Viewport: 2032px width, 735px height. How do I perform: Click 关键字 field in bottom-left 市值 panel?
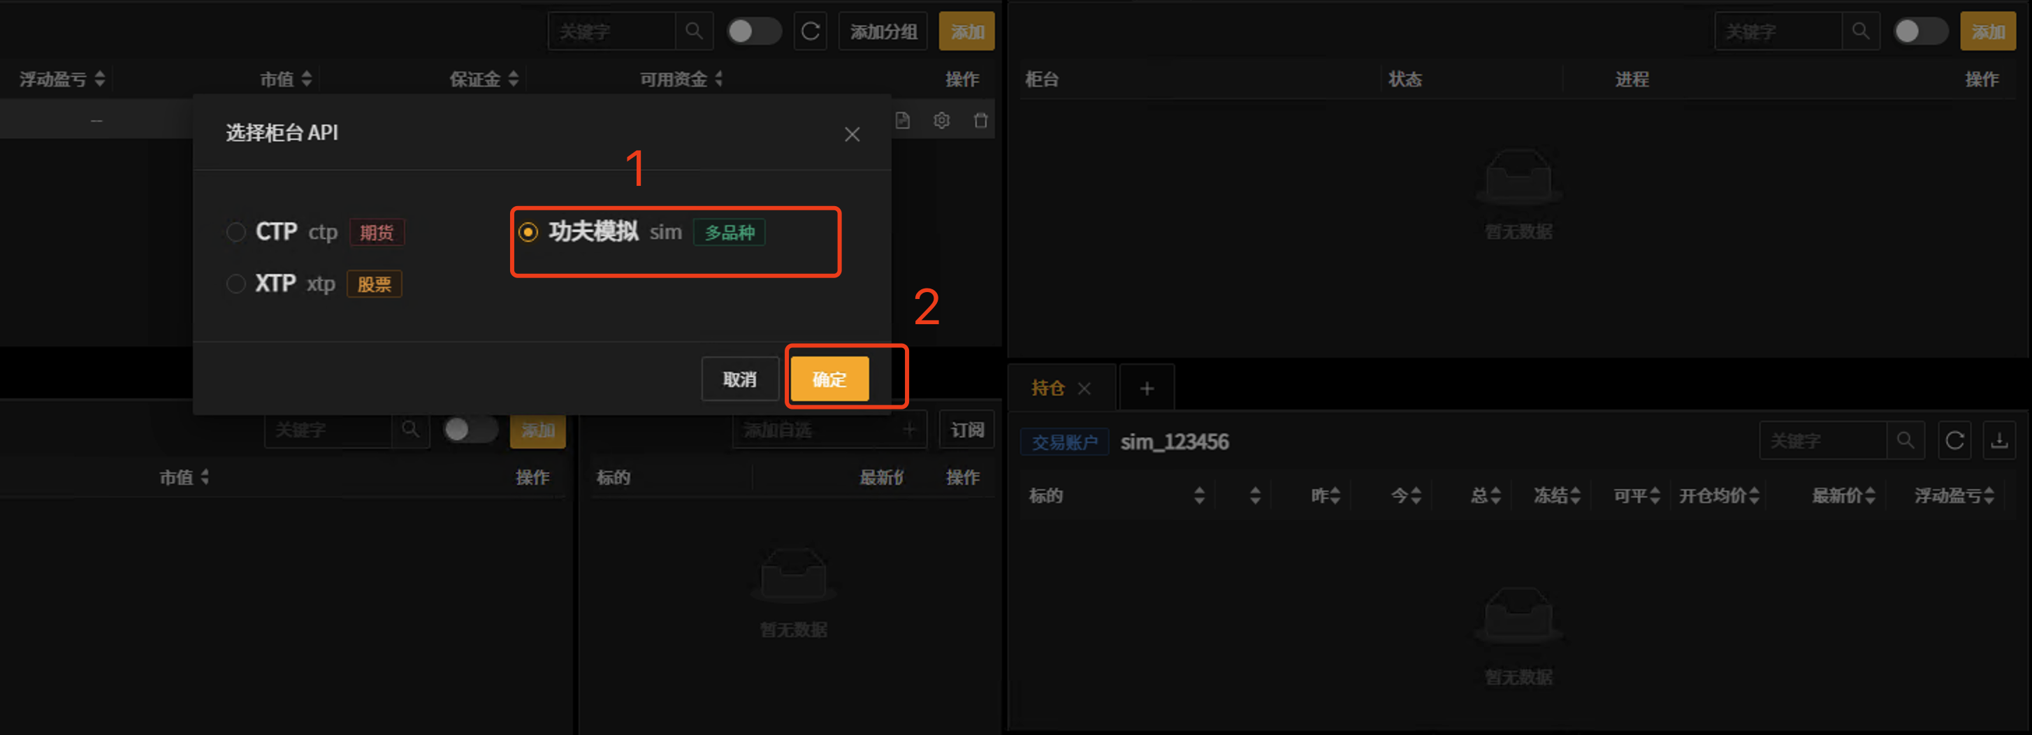click(328, 430)
